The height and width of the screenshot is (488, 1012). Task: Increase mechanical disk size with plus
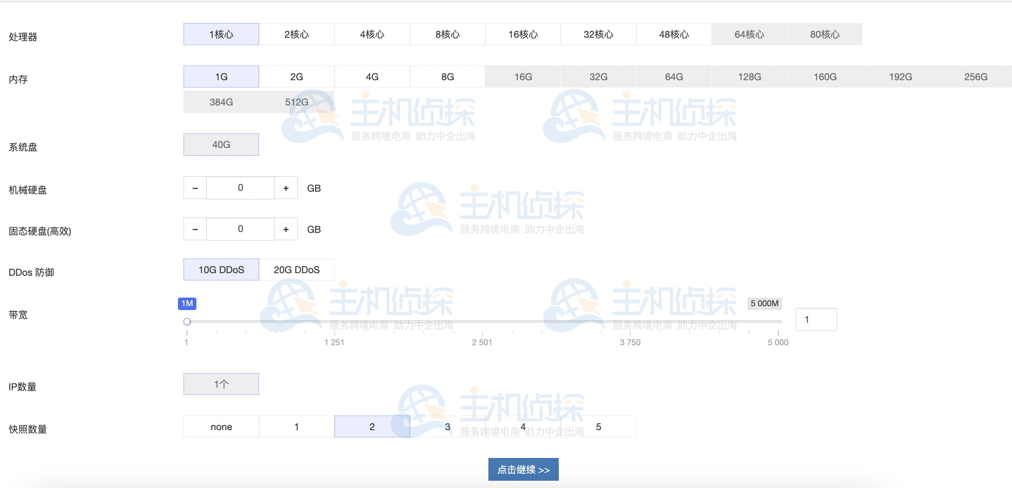click(286, 188)
